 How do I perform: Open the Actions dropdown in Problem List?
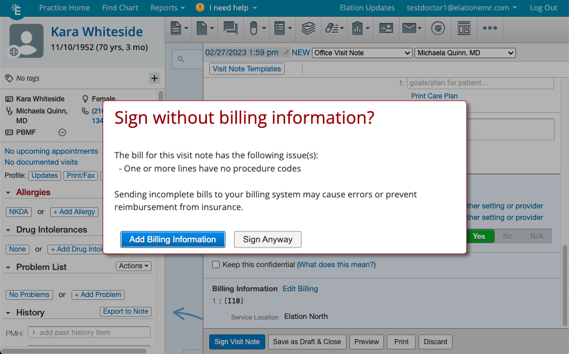click(133, 266)
